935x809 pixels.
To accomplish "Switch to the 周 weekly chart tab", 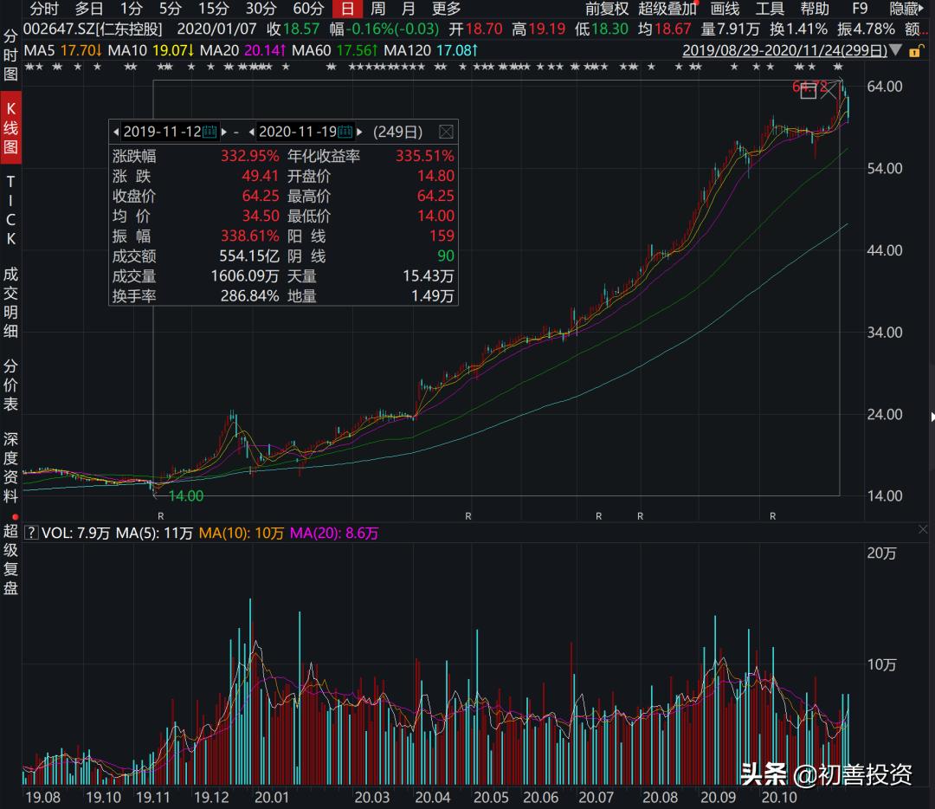I will click(377, 9).
